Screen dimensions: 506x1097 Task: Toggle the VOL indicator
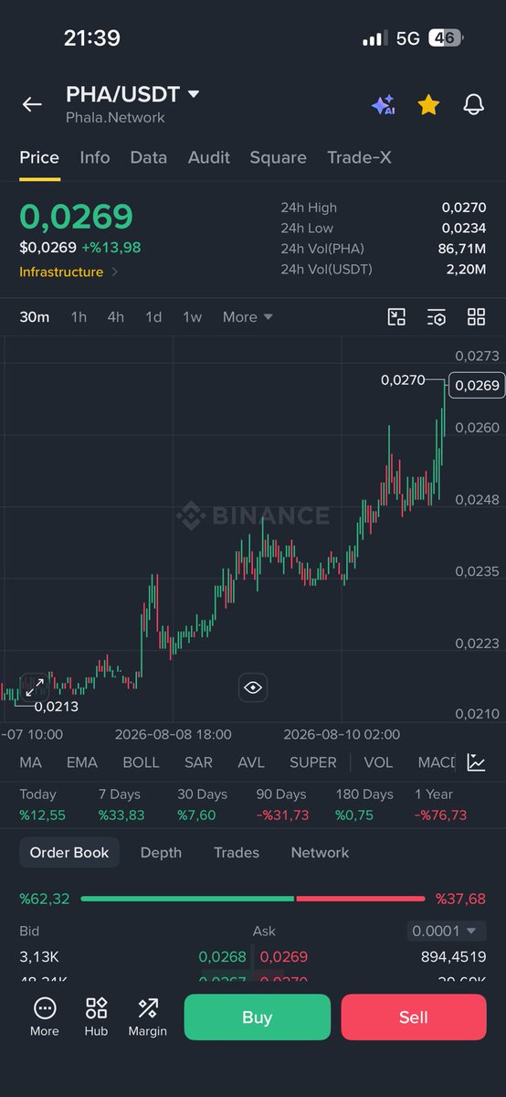(378, 762)
